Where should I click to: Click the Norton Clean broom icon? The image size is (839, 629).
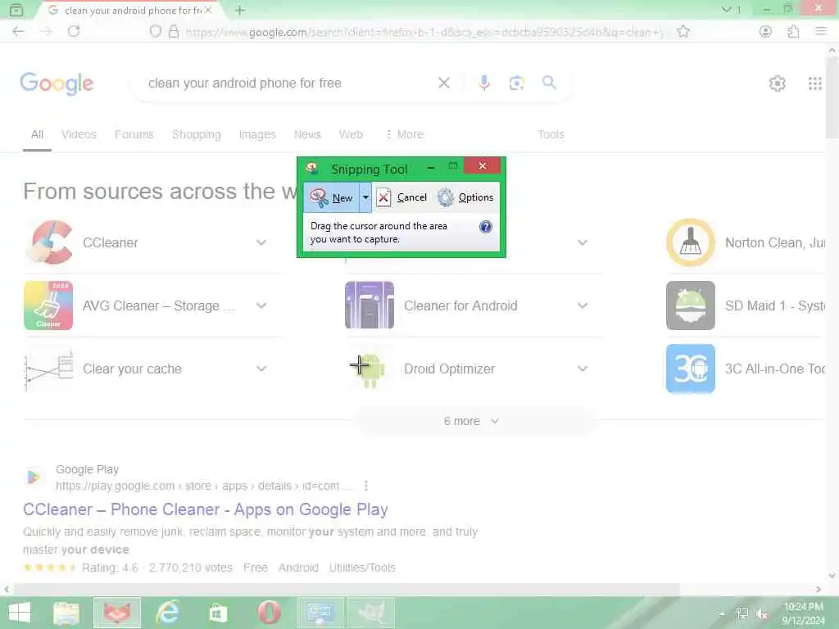click(x=690, y=242)
